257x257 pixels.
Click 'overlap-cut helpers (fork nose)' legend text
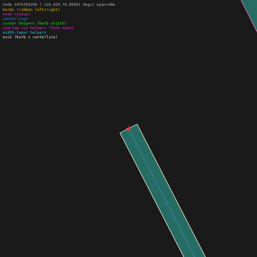point(38,28)
